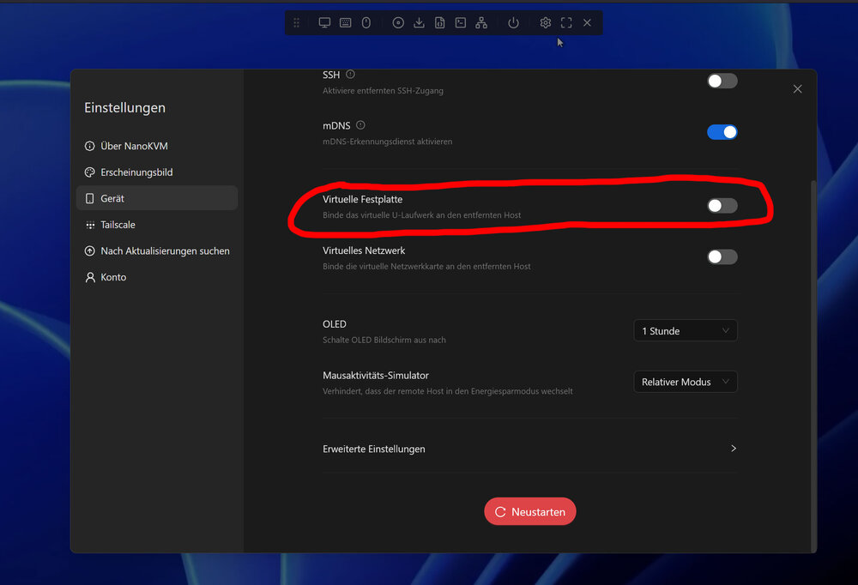Open the 'Relativer Modus' dropdown
The height and width of the screenshot is (585, 858).
click(x=686, y=382)
